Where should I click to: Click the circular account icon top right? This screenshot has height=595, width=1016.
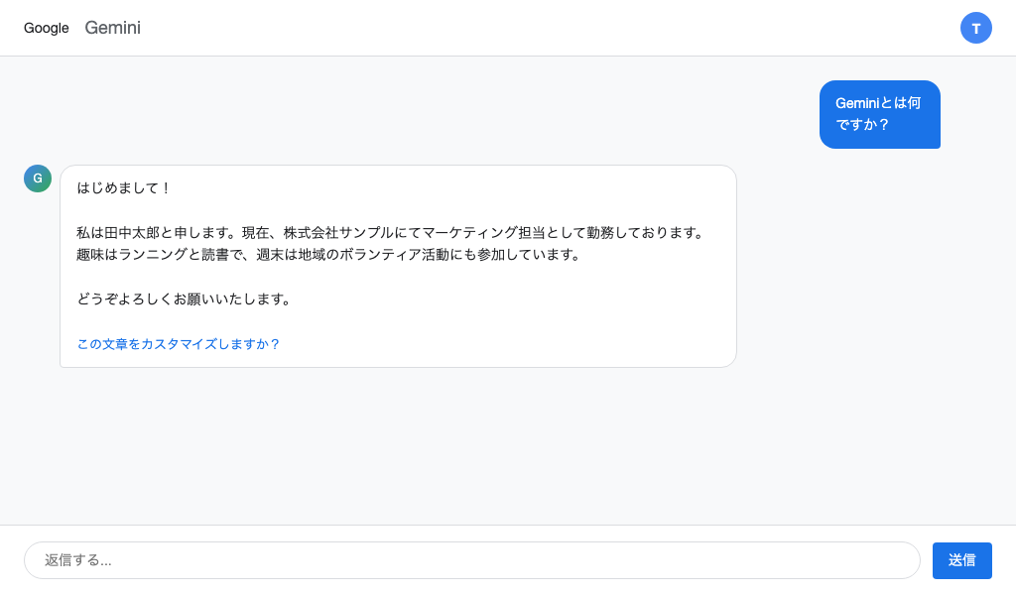[x=976, y=28]
